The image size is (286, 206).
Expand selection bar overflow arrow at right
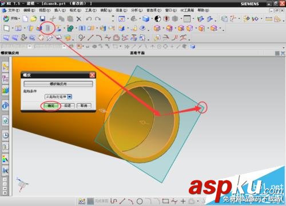point(284,48)
